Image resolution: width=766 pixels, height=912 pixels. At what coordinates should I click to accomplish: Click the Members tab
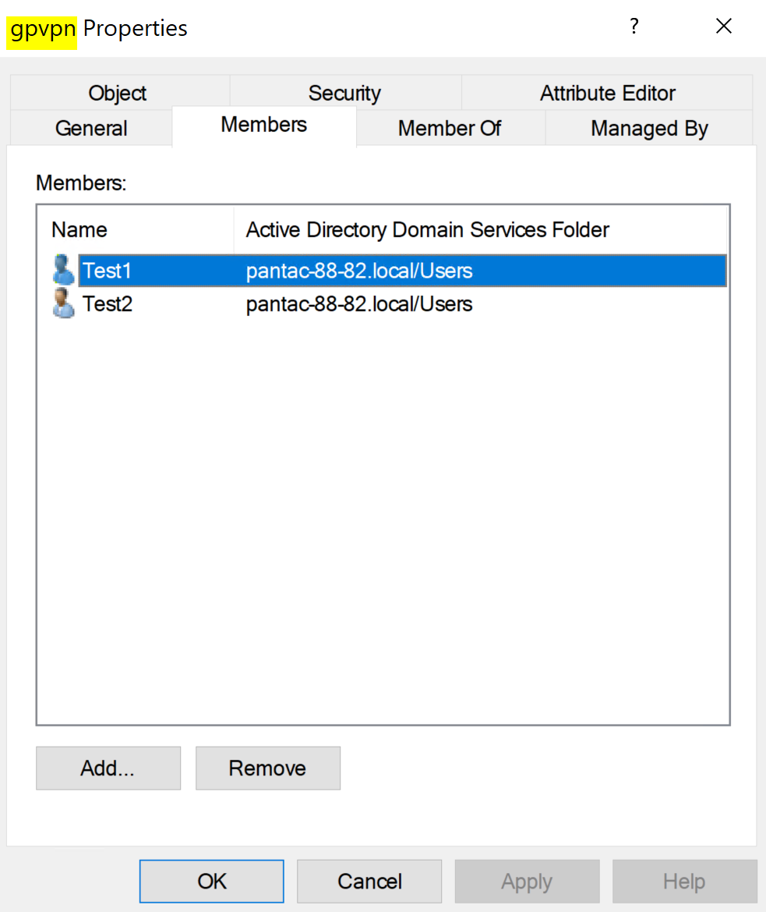tap(264, 125)
